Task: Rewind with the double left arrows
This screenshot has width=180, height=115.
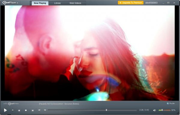Action: tap(39, 110)
